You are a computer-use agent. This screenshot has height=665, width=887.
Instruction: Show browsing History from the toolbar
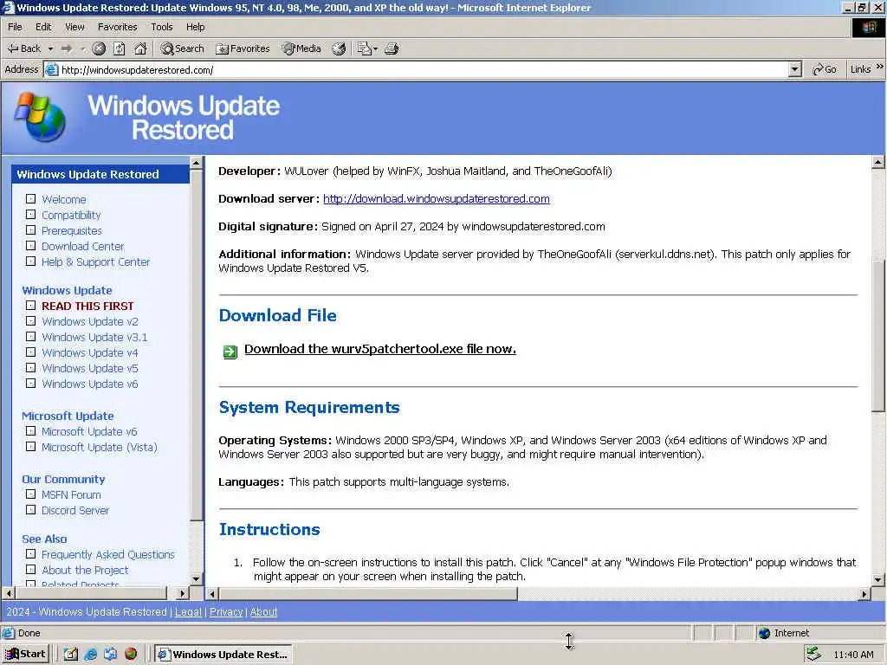339,48
